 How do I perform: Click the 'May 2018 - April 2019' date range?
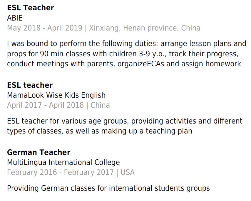coord(45,28)
